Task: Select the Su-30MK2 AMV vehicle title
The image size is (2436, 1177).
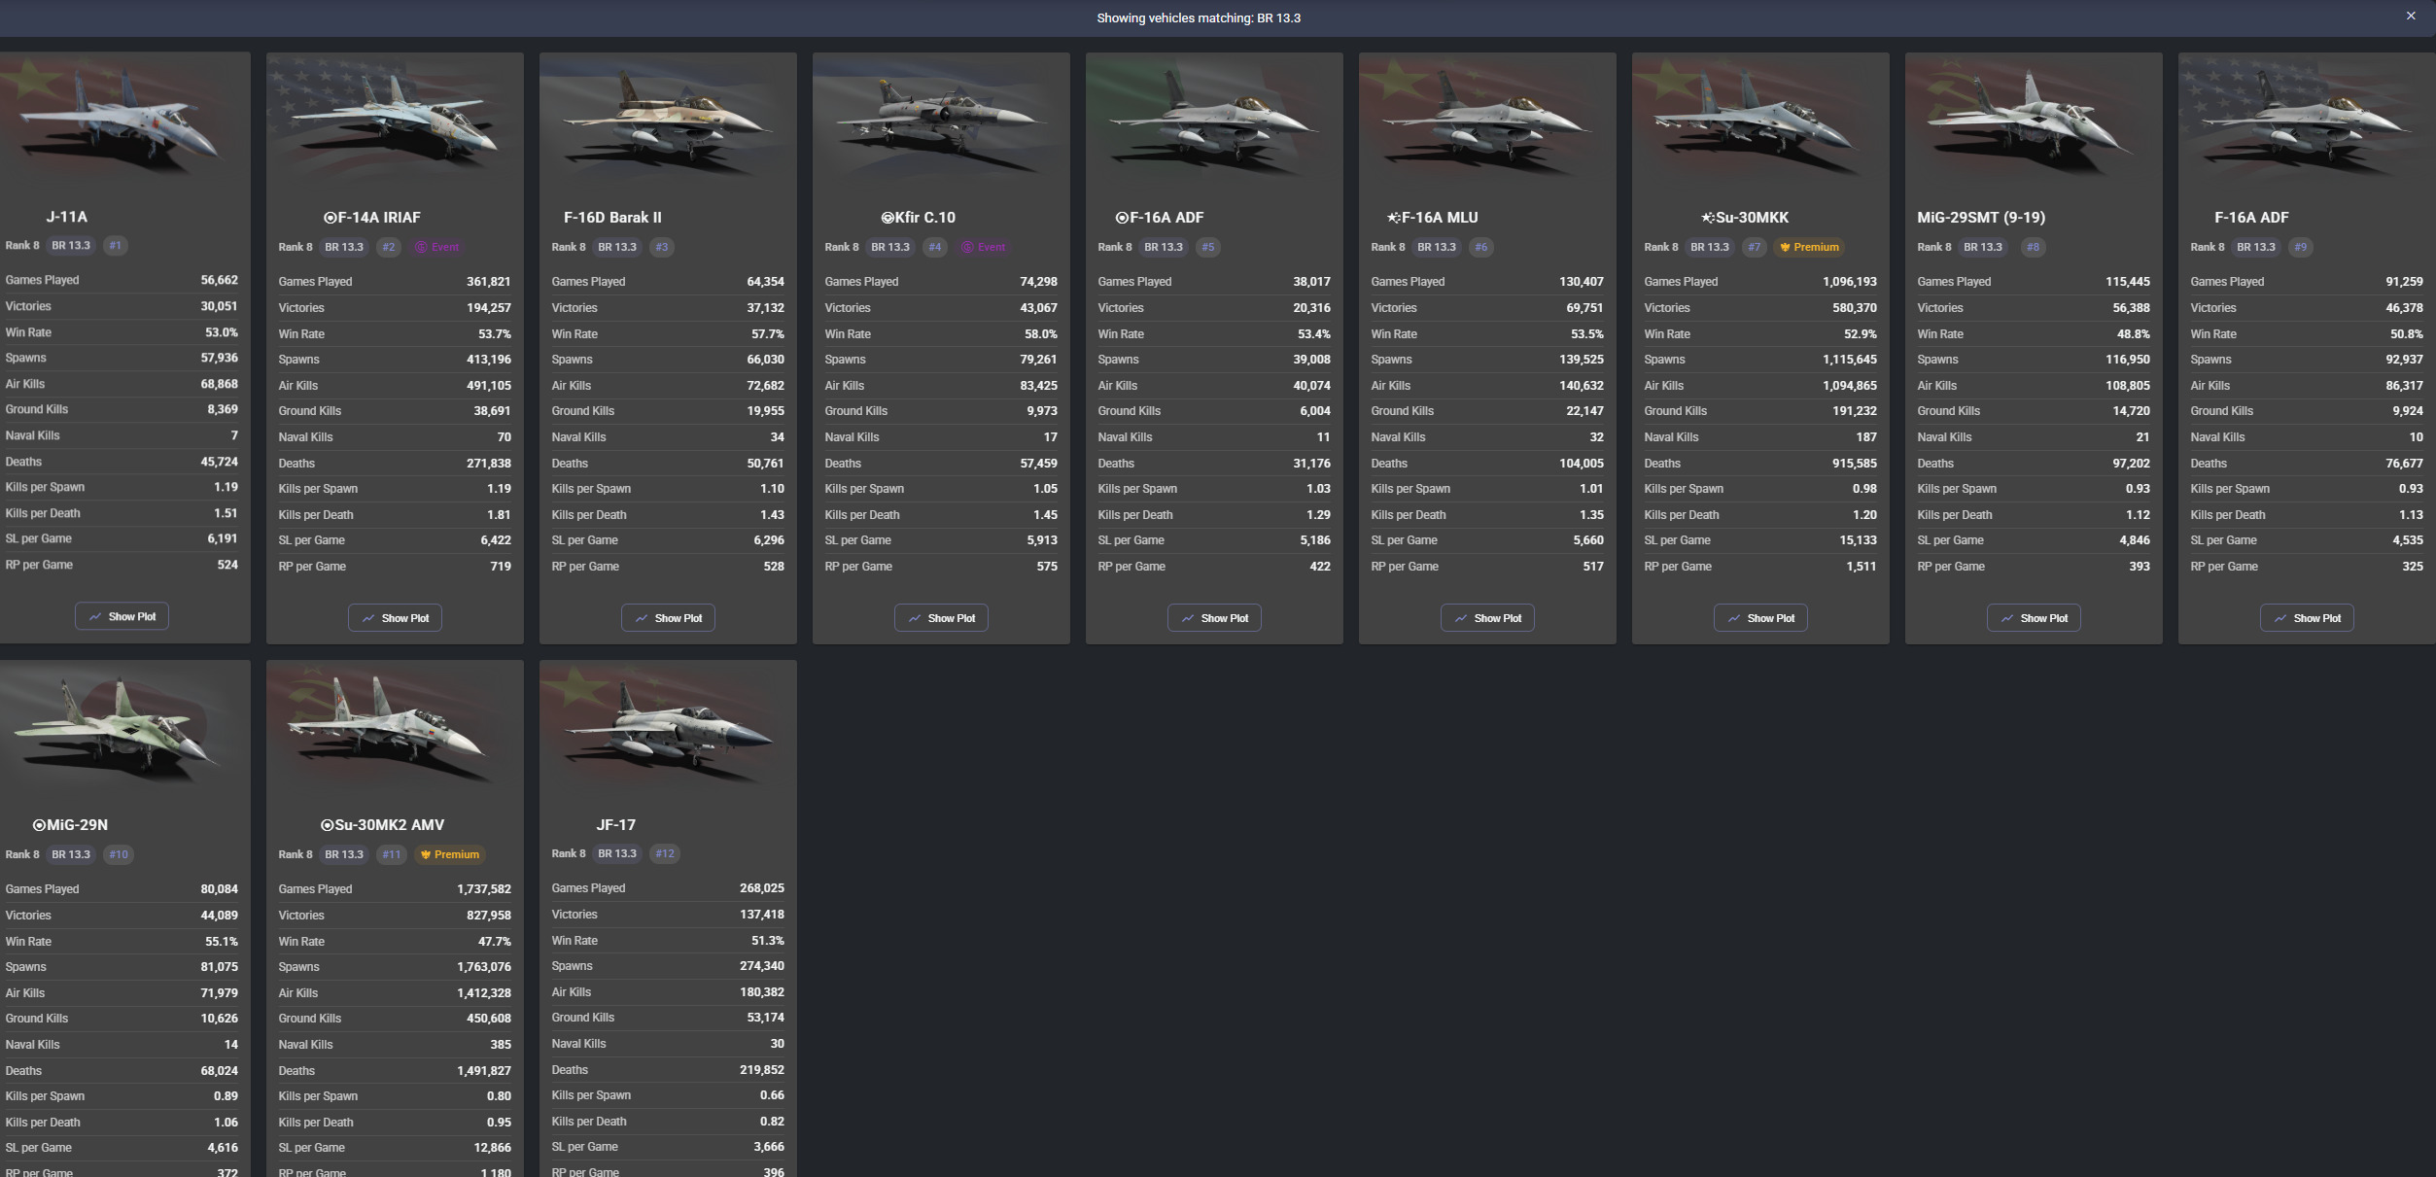Action: [382, 825]
